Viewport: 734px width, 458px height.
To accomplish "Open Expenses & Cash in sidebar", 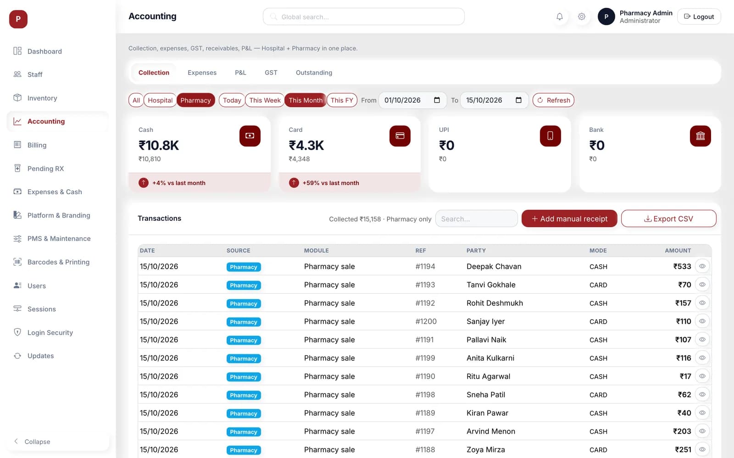I will (58, 192).
